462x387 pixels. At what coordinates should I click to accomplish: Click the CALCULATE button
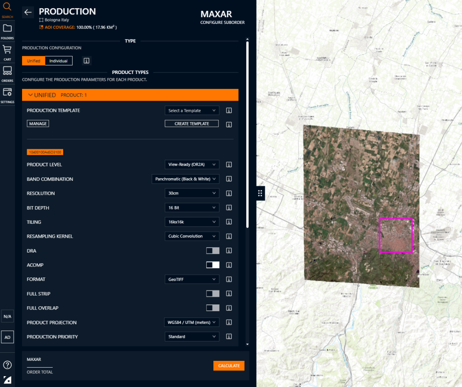[229, 365]
